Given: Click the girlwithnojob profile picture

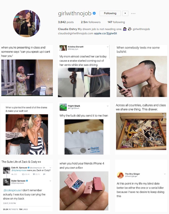Looking at the screenshot, I should tap(26, 23).
